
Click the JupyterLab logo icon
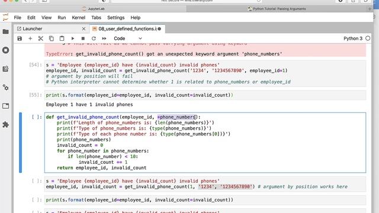tap(5, 17)
